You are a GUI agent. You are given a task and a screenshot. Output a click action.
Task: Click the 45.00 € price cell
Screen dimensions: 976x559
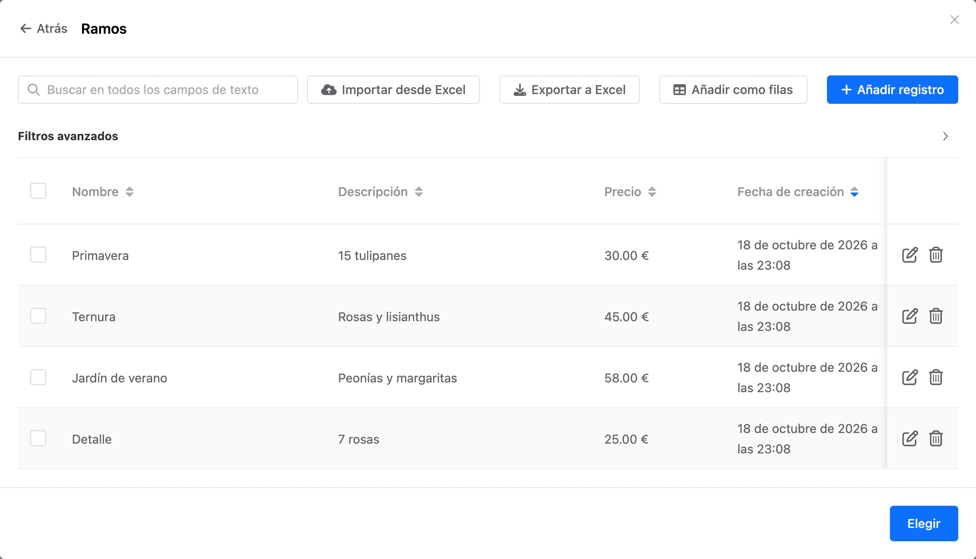[626, 317]
